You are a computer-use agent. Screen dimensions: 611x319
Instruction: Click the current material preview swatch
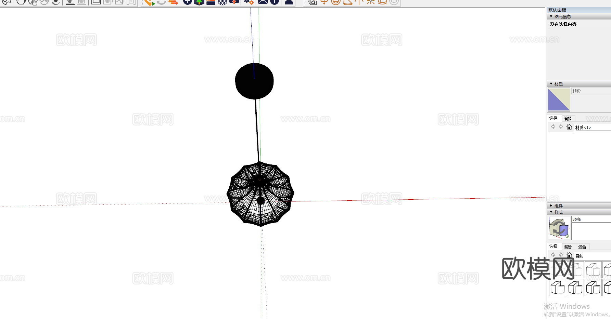(559, 99)
